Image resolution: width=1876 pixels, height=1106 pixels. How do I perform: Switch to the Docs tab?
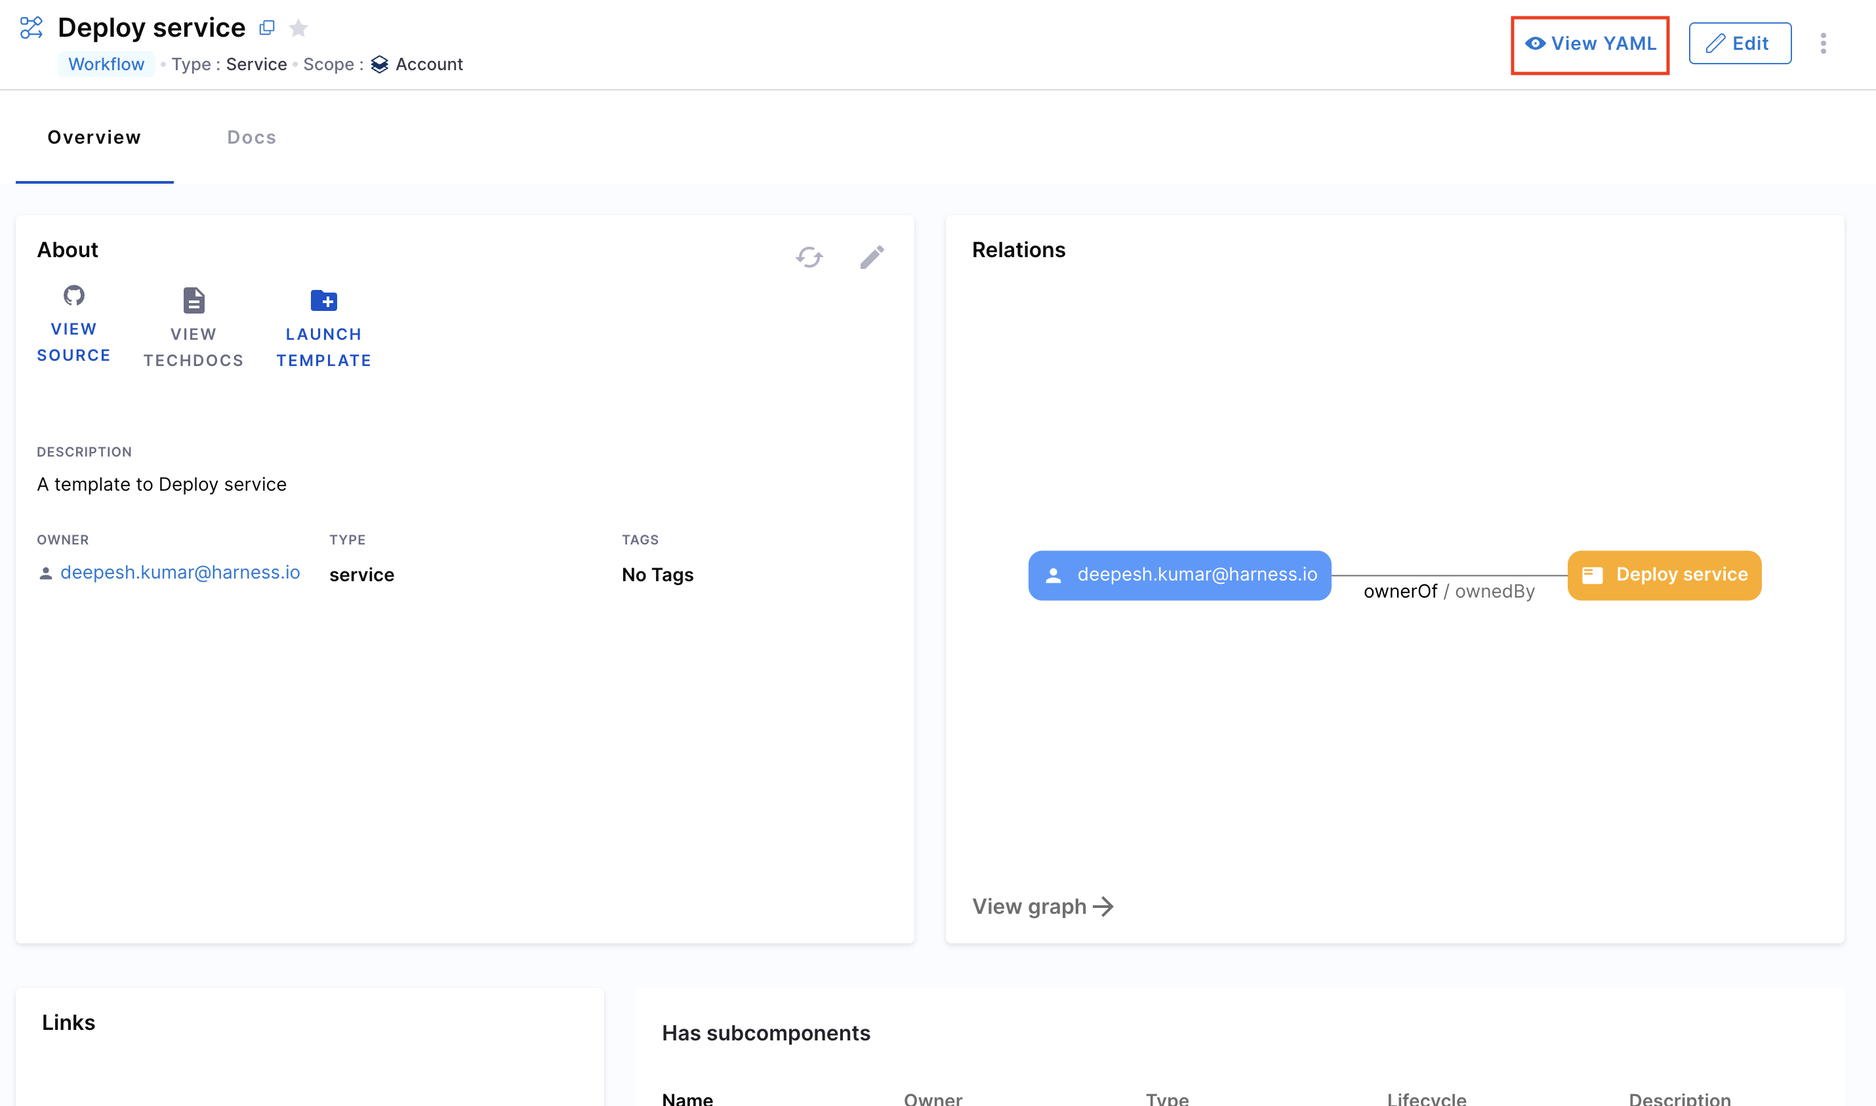click(251, 137)
